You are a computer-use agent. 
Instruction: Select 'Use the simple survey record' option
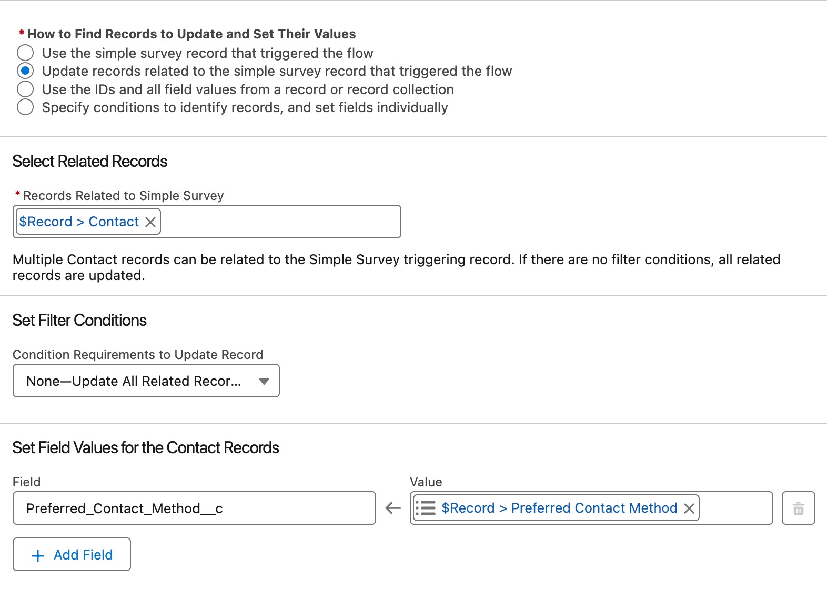25,53
